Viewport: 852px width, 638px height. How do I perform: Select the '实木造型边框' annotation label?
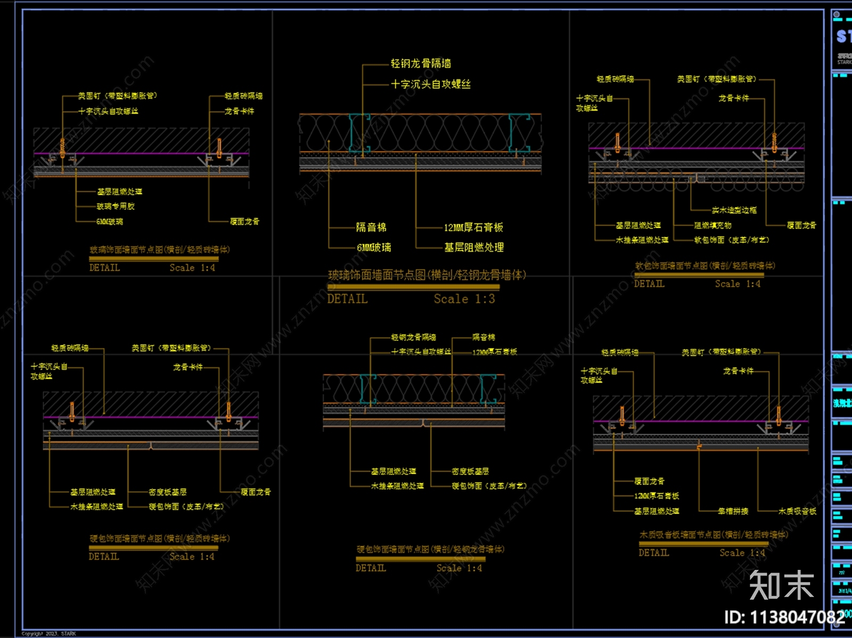(734, 210)
